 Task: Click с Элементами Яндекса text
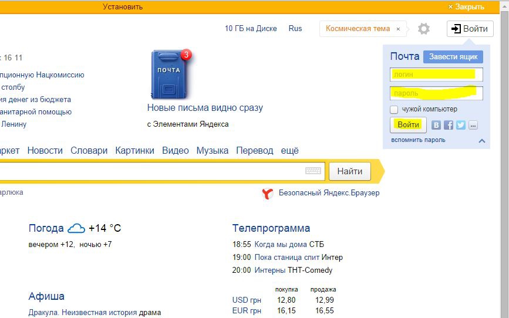(188, 124)
